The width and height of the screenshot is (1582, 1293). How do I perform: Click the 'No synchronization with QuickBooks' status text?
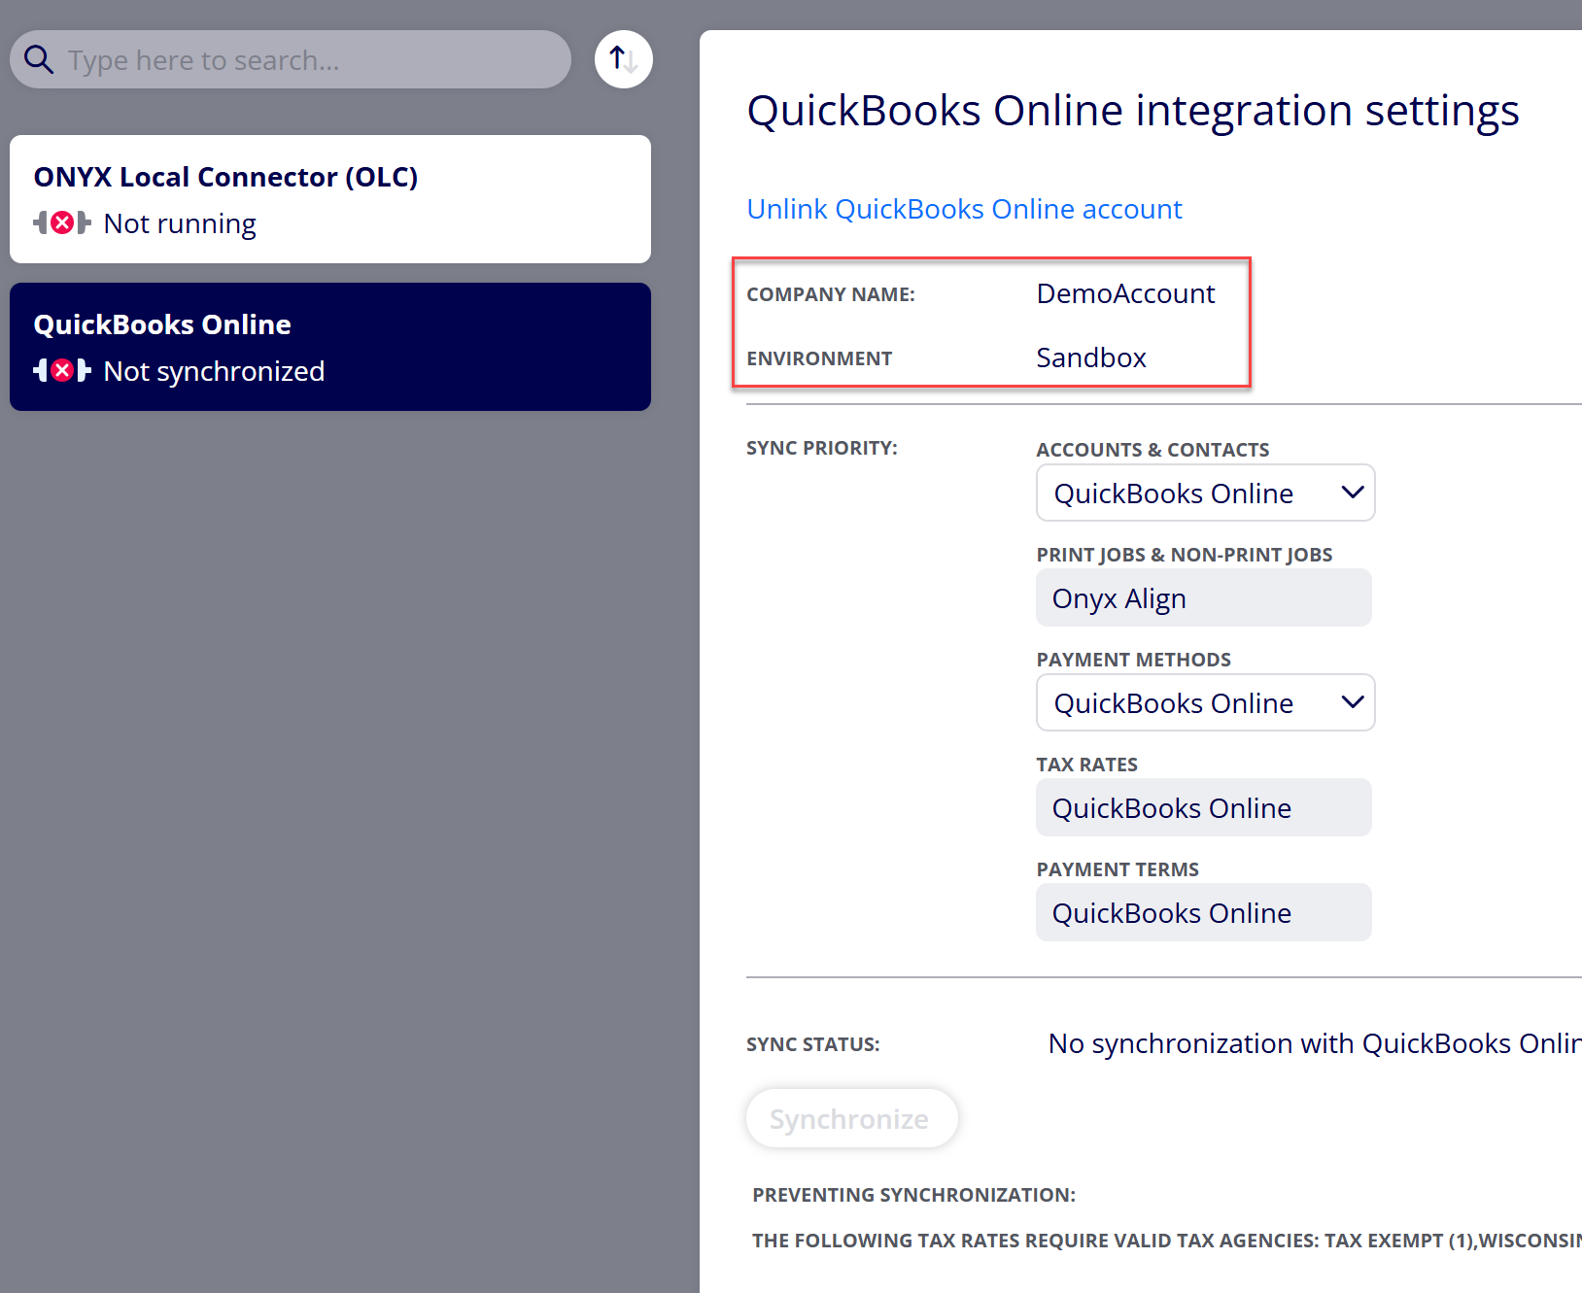pyautogui.click(x=1315, y=1043)
